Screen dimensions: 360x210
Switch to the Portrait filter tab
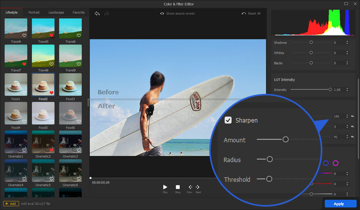point(34,12)
